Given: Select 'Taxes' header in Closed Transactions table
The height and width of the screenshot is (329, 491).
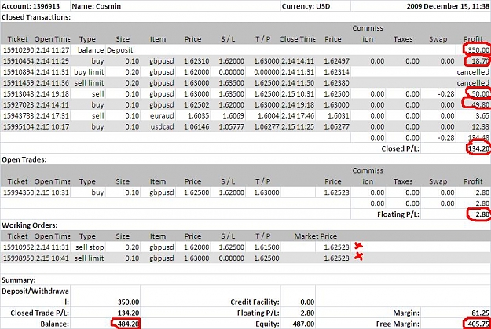Looking at the screenshot, I should pyautogui.click(x=403, y=39).
